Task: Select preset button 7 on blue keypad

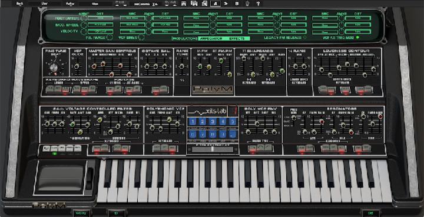Action: 203,134
